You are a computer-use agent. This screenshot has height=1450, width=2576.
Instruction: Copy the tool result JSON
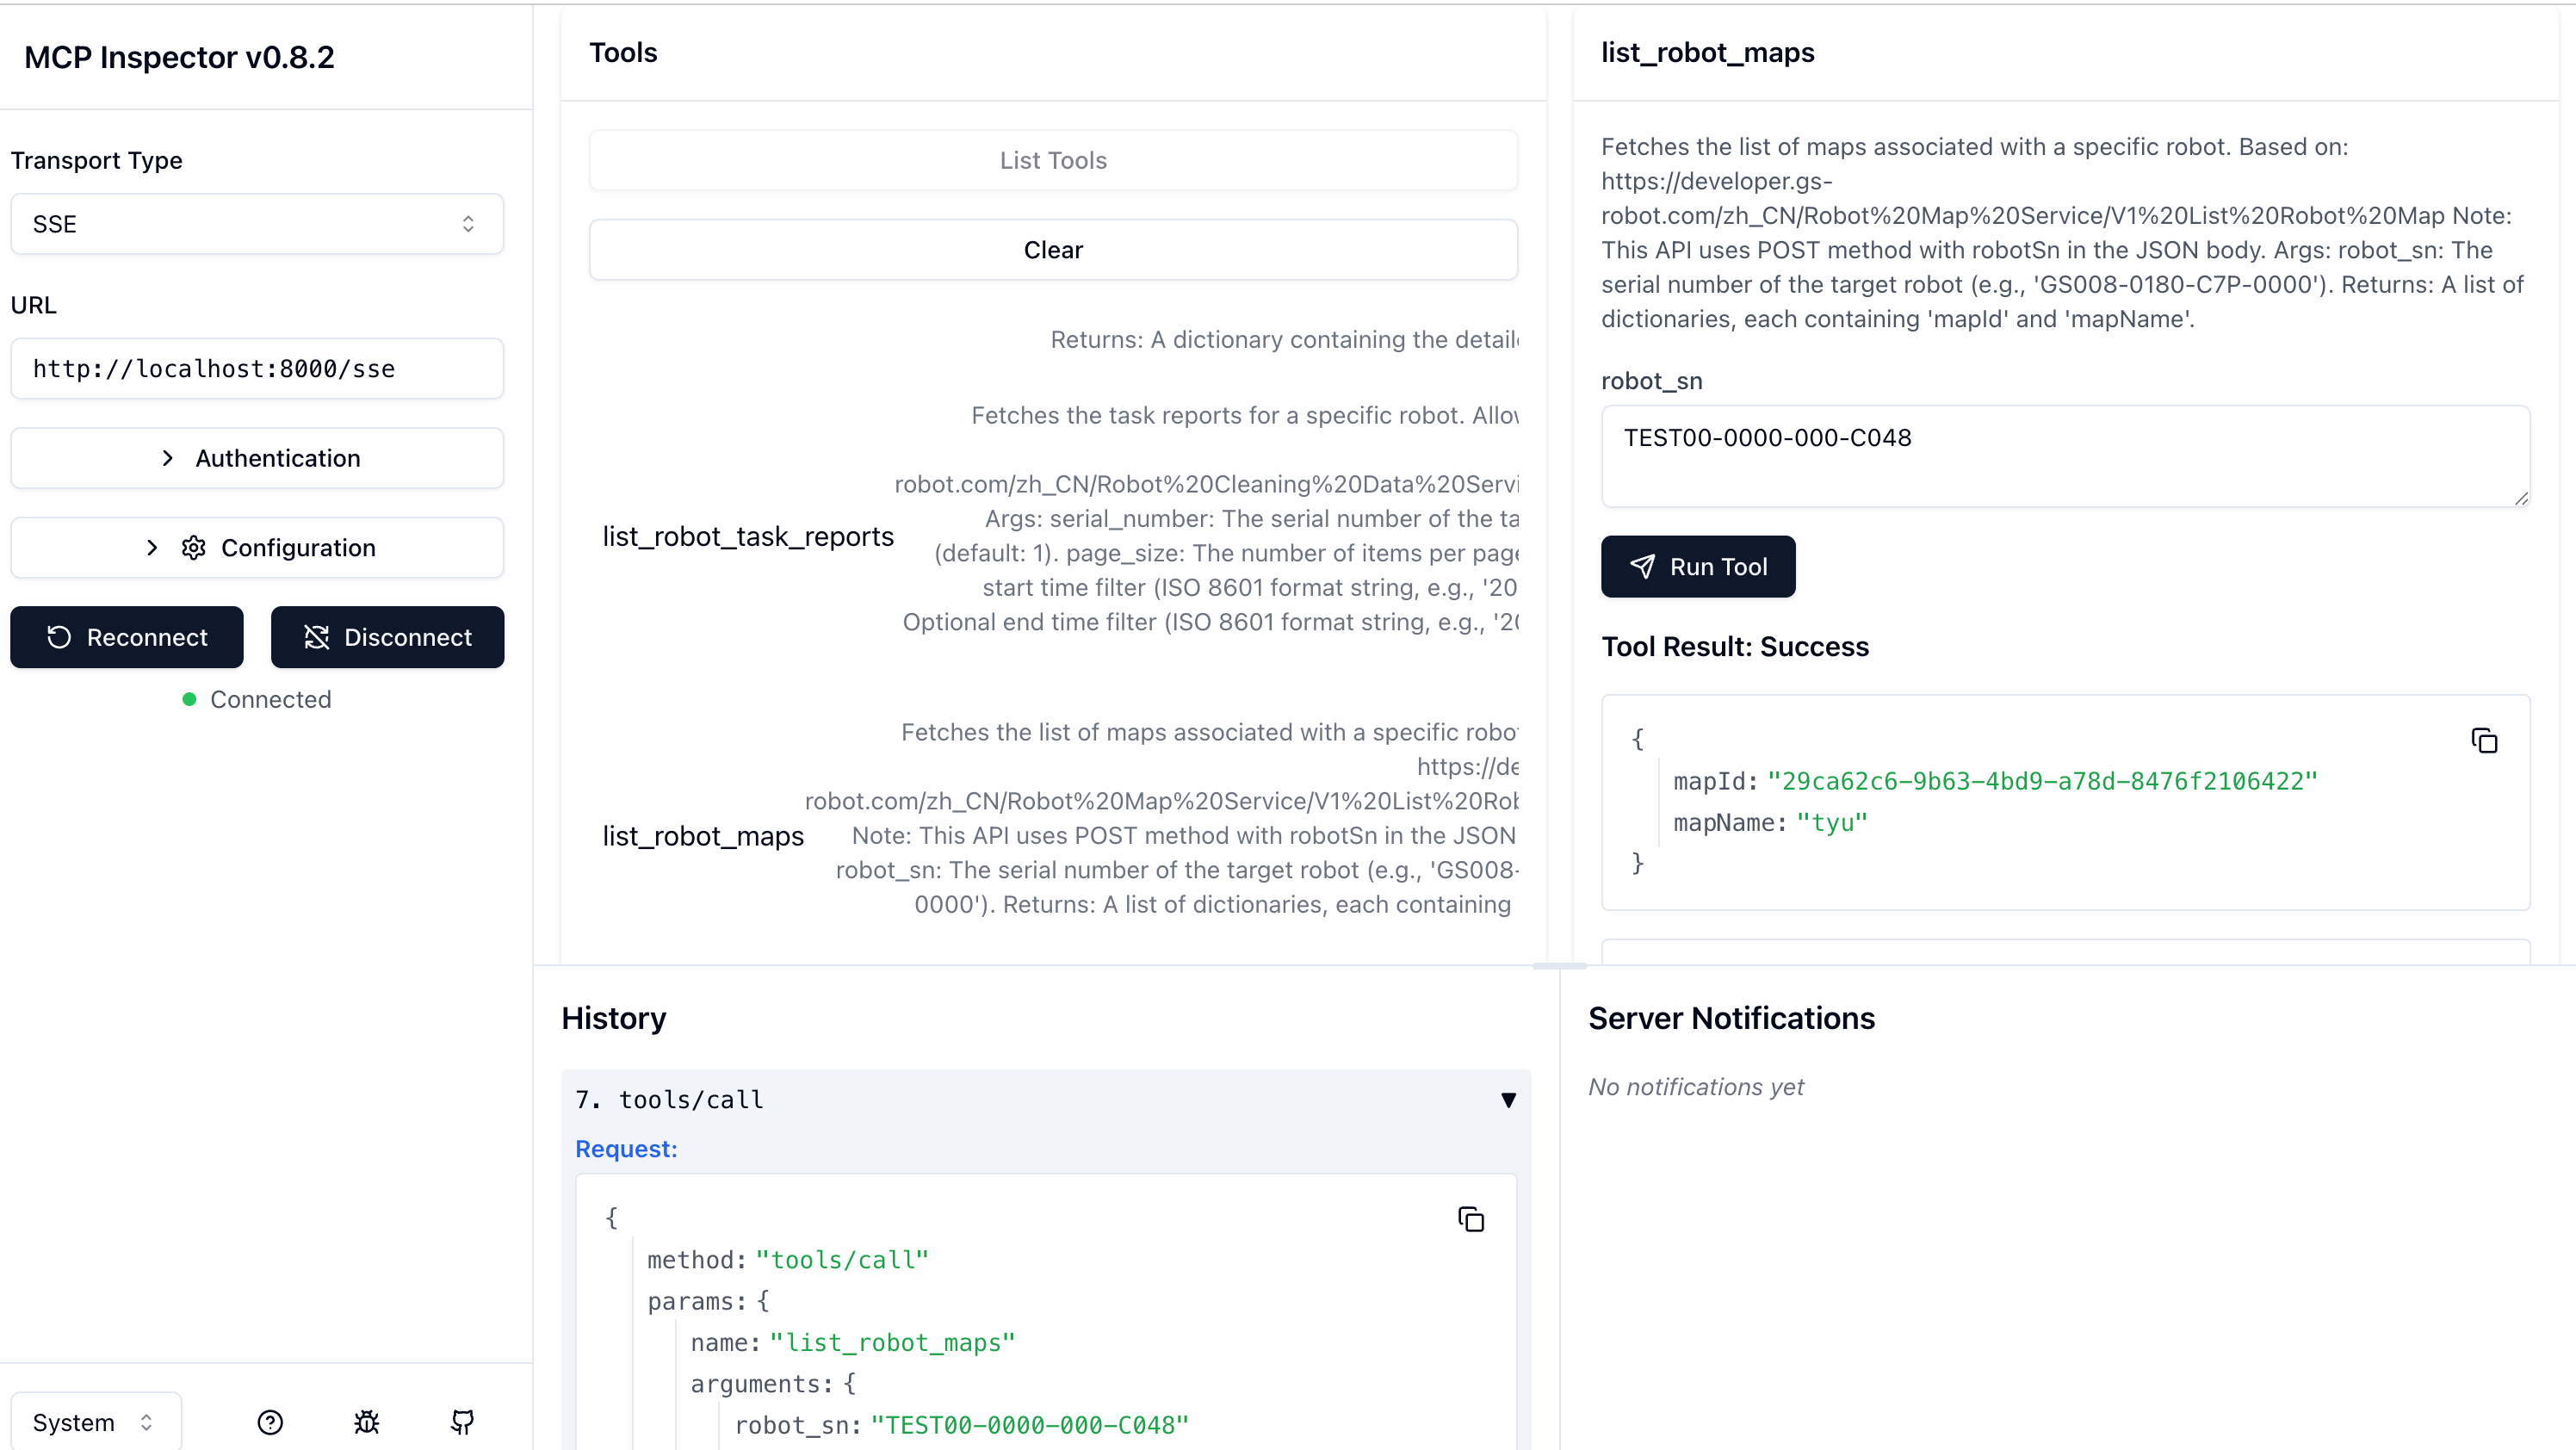coord(2484,741)
